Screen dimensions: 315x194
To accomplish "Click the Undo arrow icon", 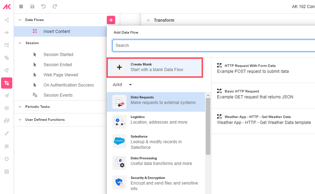I will (44, 6).
